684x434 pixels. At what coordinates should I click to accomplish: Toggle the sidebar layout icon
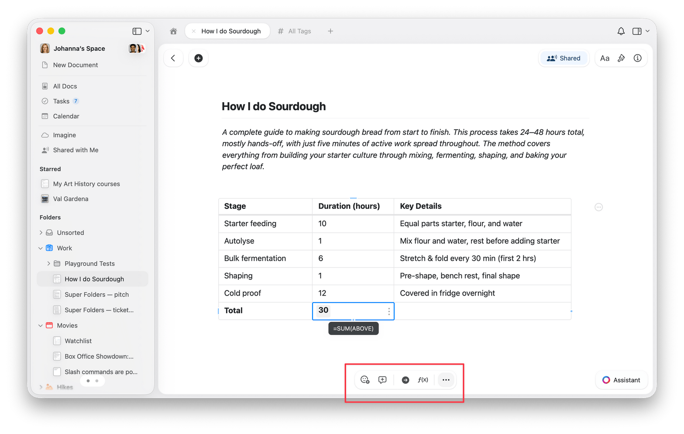(x=137, y=31)
